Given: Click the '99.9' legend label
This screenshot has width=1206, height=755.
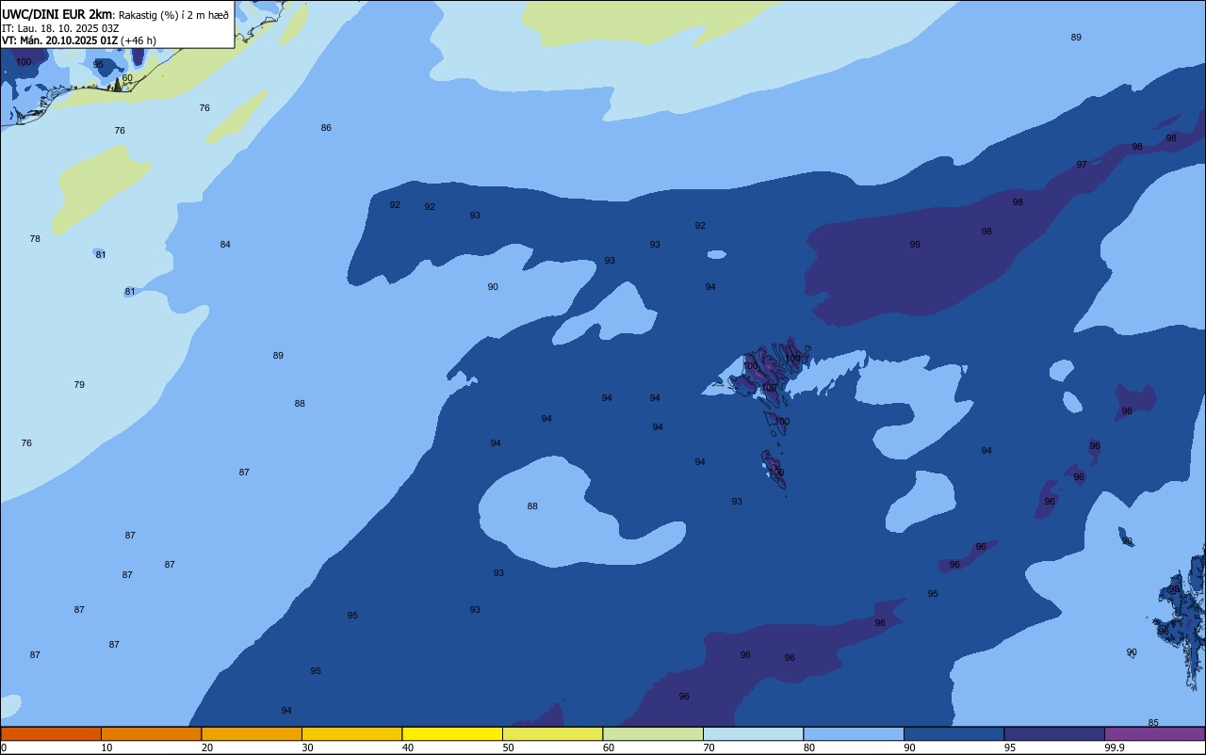Looking at the screenshot, I should pos(1115,747).
